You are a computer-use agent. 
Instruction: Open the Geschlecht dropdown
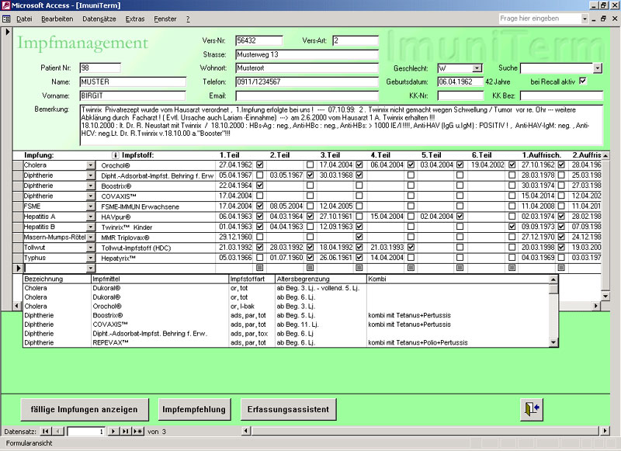[x=477, y=68]
